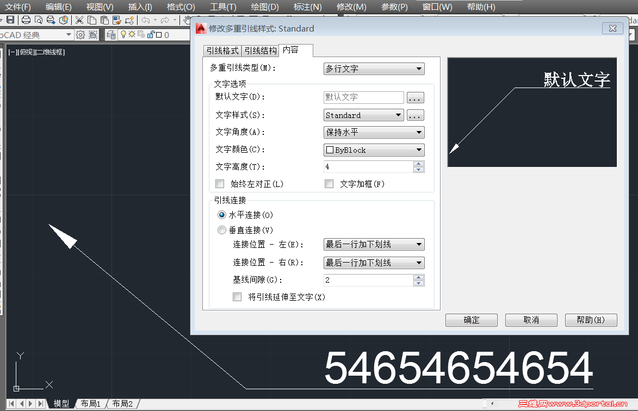Switch to the 布局2 layout tab
This screenshot has height=411, width=638.
122,404
